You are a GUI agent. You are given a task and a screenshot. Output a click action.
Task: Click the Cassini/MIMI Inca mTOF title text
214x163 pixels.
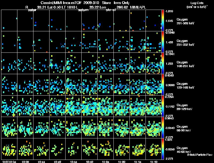click(x=61, y=3)
